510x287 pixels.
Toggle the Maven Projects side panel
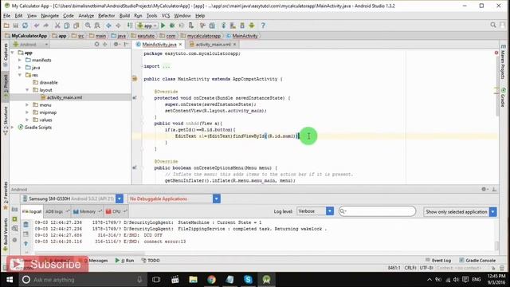click(x=503, y=62)
